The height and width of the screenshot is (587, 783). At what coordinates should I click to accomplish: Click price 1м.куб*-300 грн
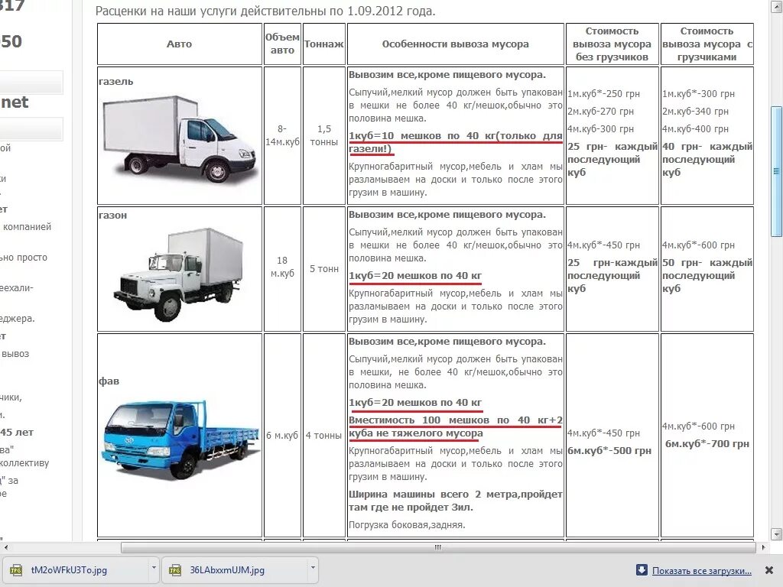[698, 94]
